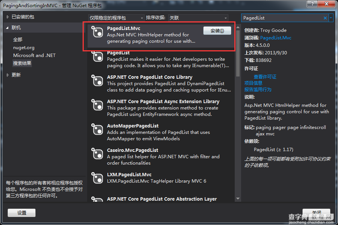Click creator name Troy Goode

pos(273,30)
